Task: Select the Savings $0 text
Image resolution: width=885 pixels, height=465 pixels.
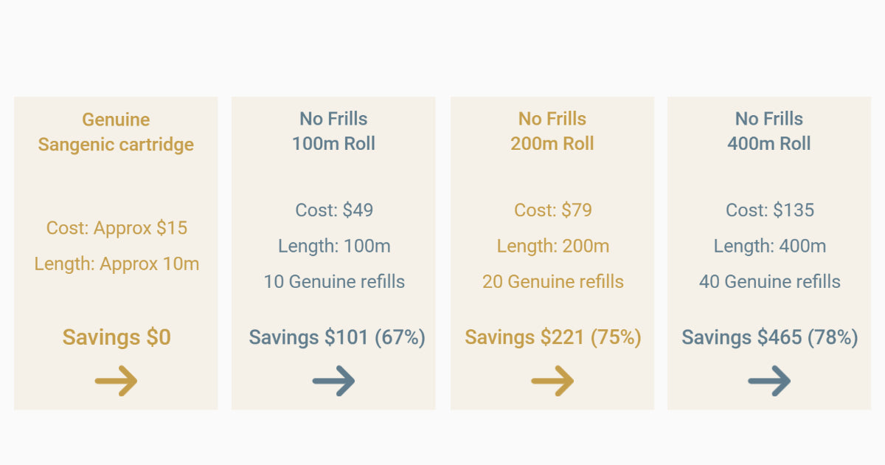Action: point(117,337)
